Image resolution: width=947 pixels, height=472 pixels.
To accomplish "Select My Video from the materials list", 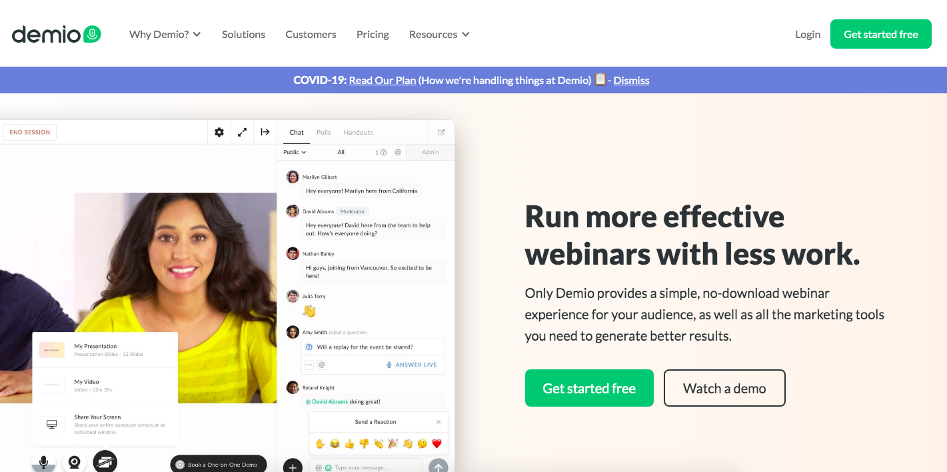I will (x=105, y=385).
